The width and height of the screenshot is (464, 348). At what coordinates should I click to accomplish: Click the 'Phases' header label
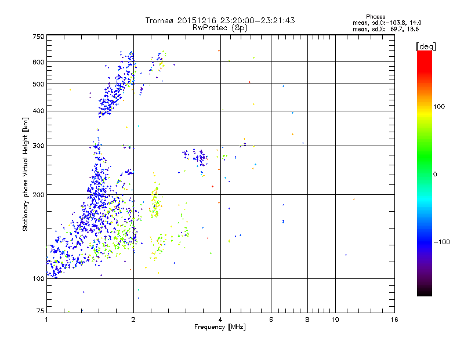click(x=375, y=17)
